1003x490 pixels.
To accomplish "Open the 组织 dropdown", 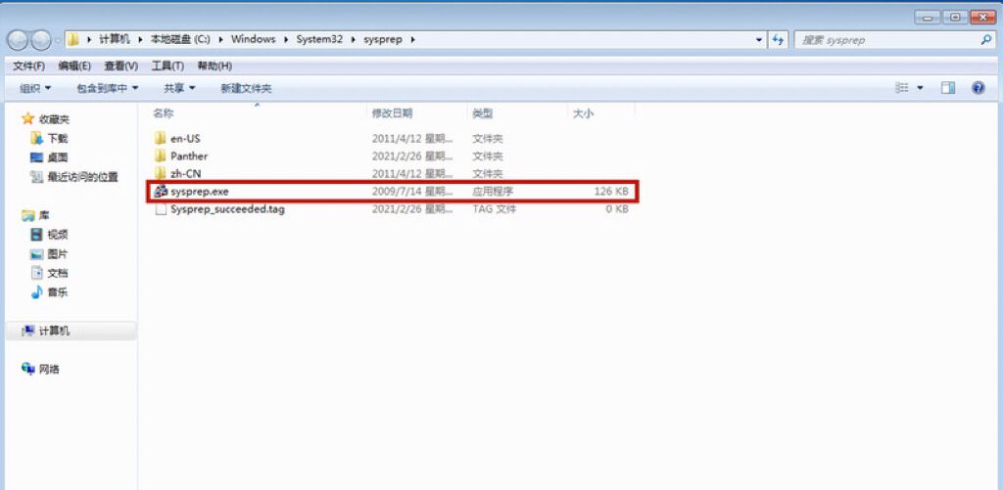I will point(36,88).
